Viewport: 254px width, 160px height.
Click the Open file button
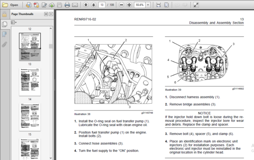(x=10, y=5)
